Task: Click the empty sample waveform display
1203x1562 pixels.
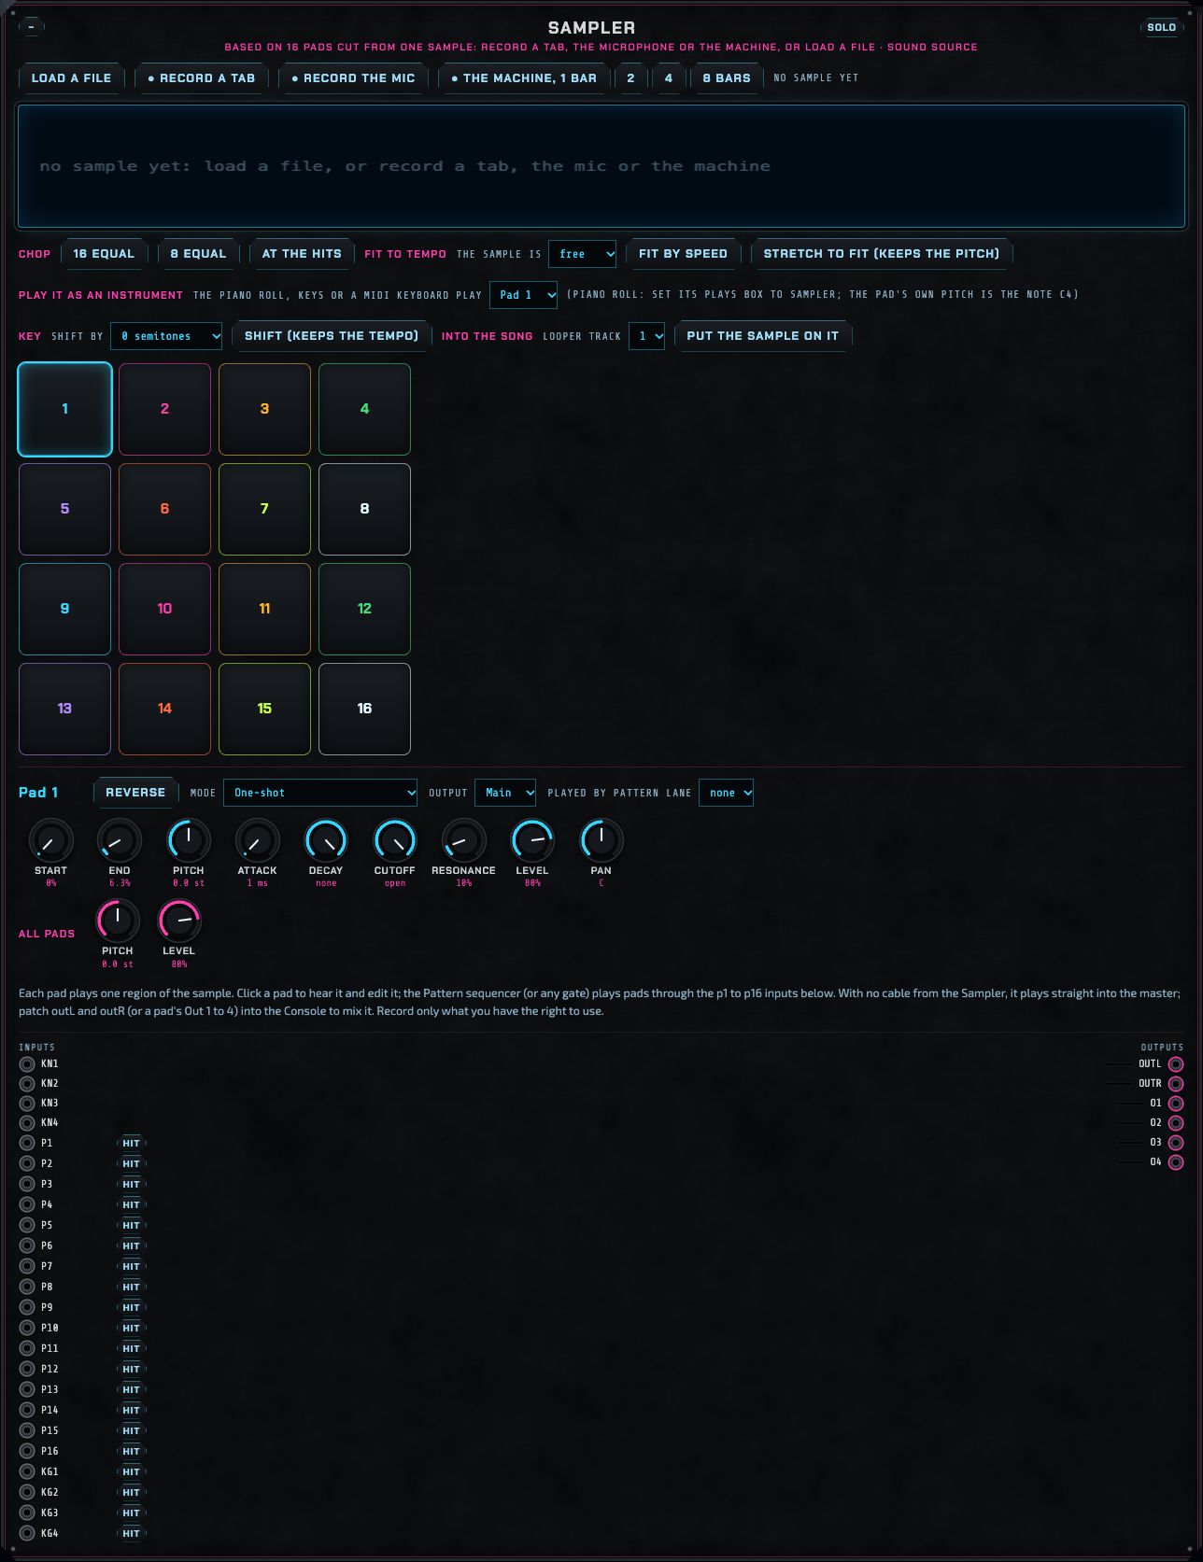Action: [601, 166]
